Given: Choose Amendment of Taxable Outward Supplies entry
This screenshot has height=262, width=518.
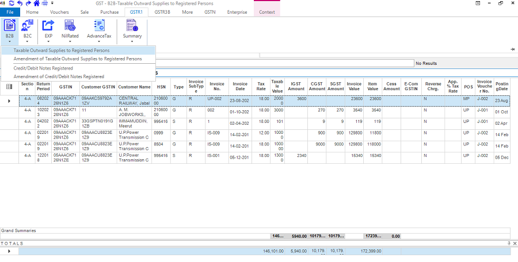Looking at the screenshot, I should click(78, 59).
